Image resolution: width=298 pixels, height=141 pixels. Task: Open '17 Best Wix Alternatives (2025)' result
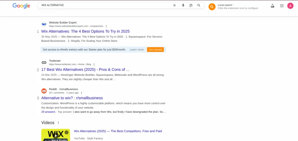tap(85, 69)
